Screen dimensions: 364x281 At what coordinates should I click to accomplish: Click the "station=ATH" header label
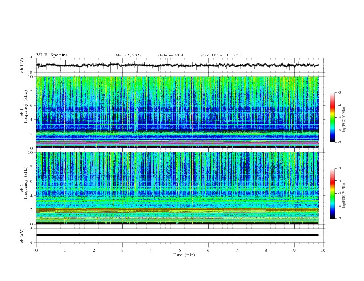click(x=171, y=55)
